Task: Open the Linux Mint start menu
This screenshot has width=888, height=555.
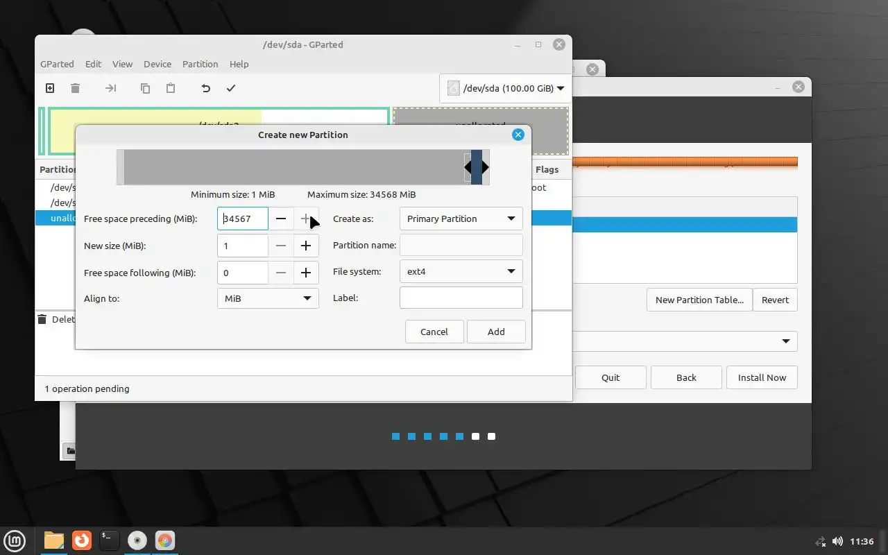Action: coord(15,540)
